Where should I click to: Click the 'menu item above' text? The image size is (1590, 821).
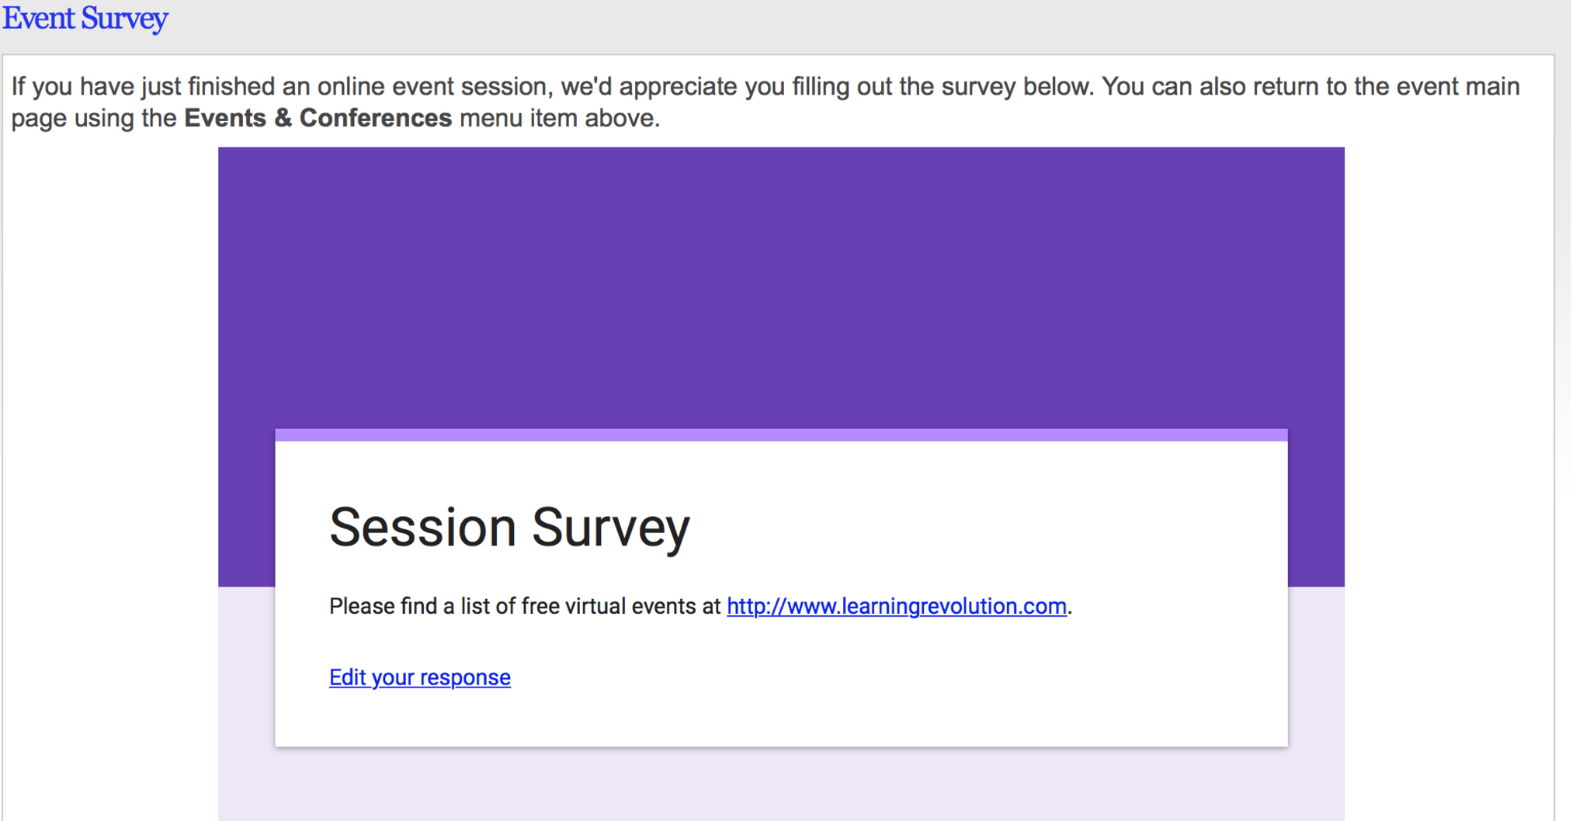pos(559,118)
